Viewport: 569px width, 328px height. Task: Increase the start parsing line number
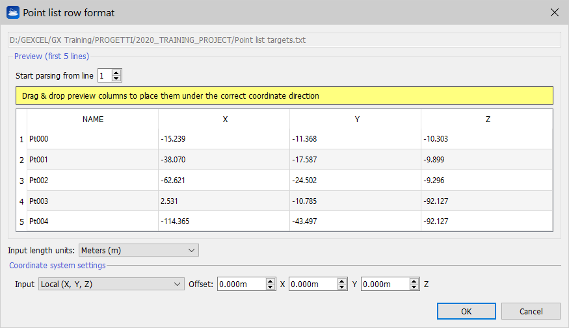[116, 73]
